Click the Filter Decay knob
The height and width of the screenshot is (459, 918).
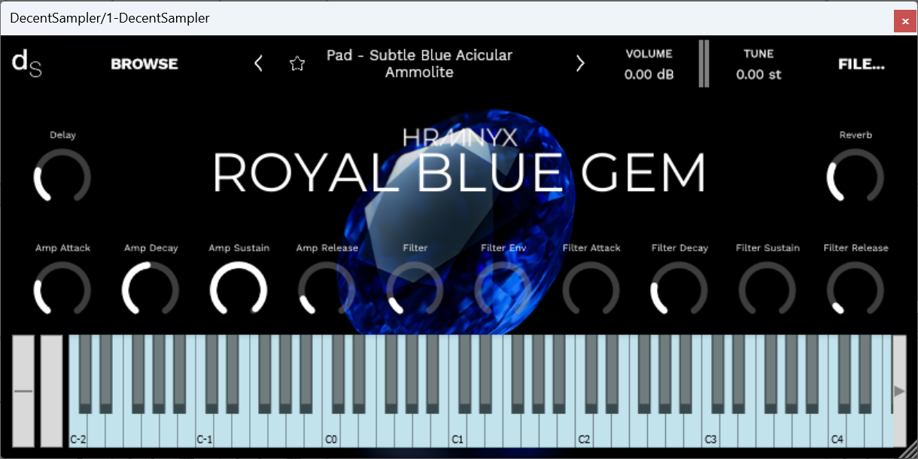click(679, 290)
